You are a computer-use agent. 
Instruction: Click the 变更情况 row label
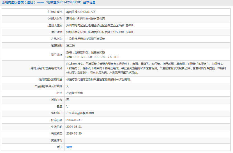tap(57, 140)
